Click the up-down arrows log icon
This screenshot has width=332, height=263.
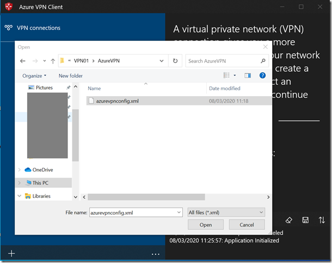click(x=322, y=220)
